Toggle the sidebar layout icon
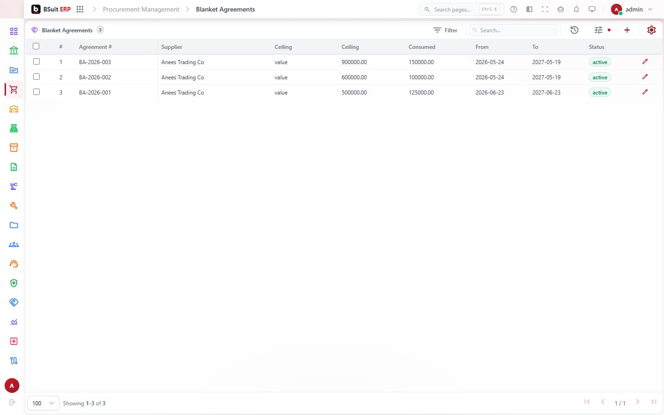The height and width of the screenshot is (415, 664). 529,9
